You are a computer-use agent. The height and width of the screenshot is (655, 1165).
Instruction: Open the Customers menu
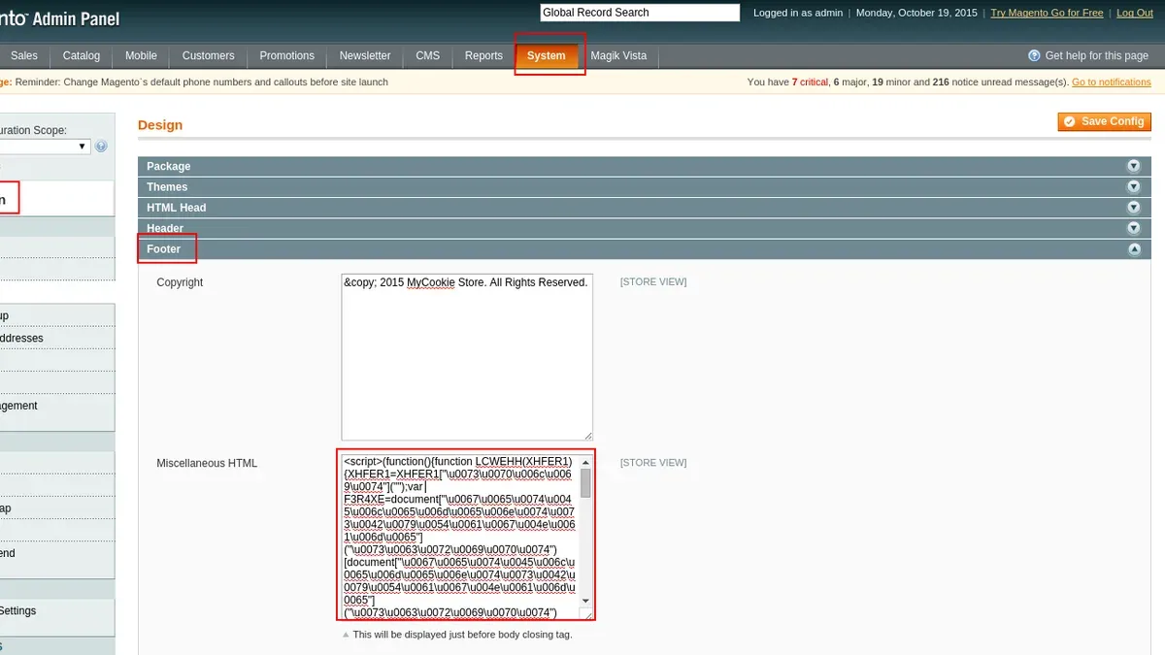[x=208, y=55]
